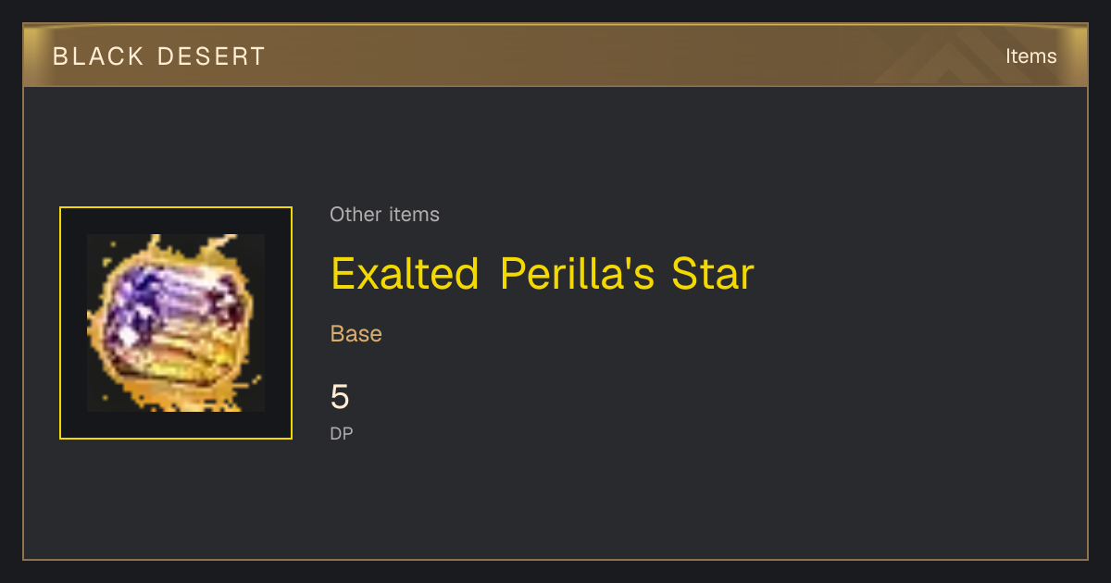The width and height of the screenshot is (1111, 583).
Task: Click the gold header banner
Action: 555,56
